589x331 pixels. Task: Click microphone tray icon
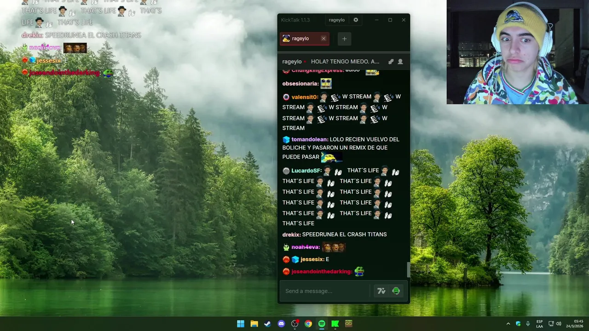tap(528, 324)
